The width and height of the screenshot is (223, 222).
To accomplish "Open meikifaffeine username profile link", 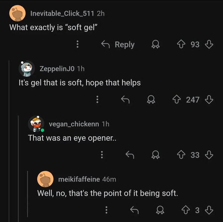I will pyautogui.click(x=79, y=179).
